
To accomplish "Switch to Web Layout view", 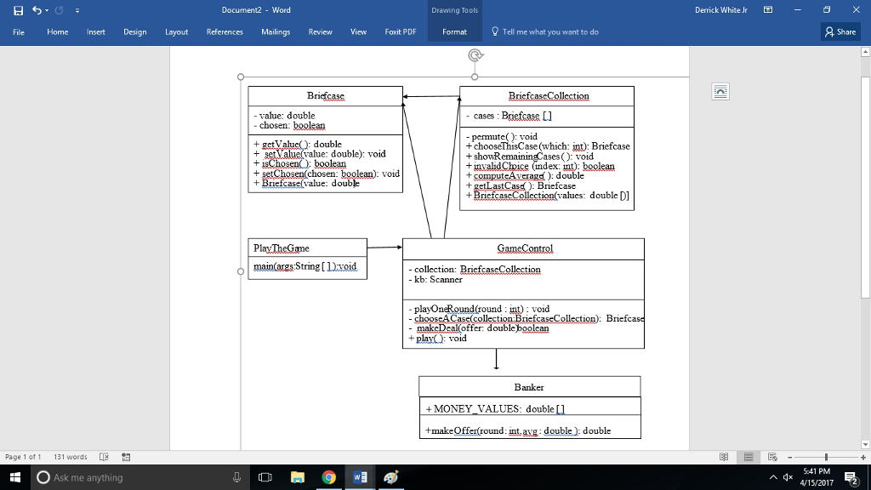I will [x=772, y=457].
